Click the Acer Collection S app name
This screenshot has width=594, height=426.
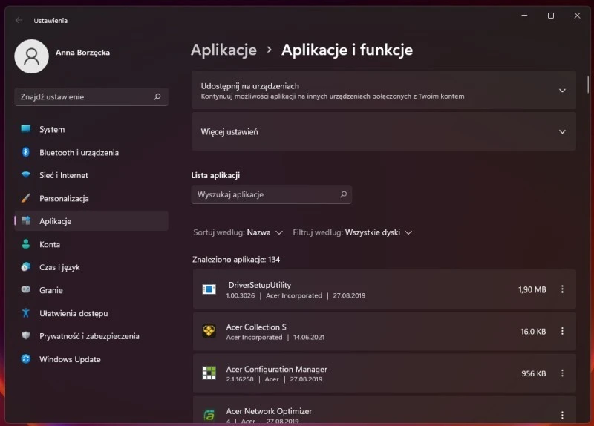pos(256,327)
